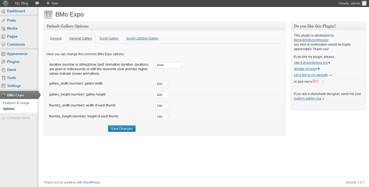Image resolution: width=369 pixels, height=187 pixels.
Task: Click the Comments speech bubble sidebar icon
Action: click(x=3, y=44)
